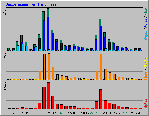
Task: Click the red KBytes bar for day 10
Action: [x=48, y=96]
